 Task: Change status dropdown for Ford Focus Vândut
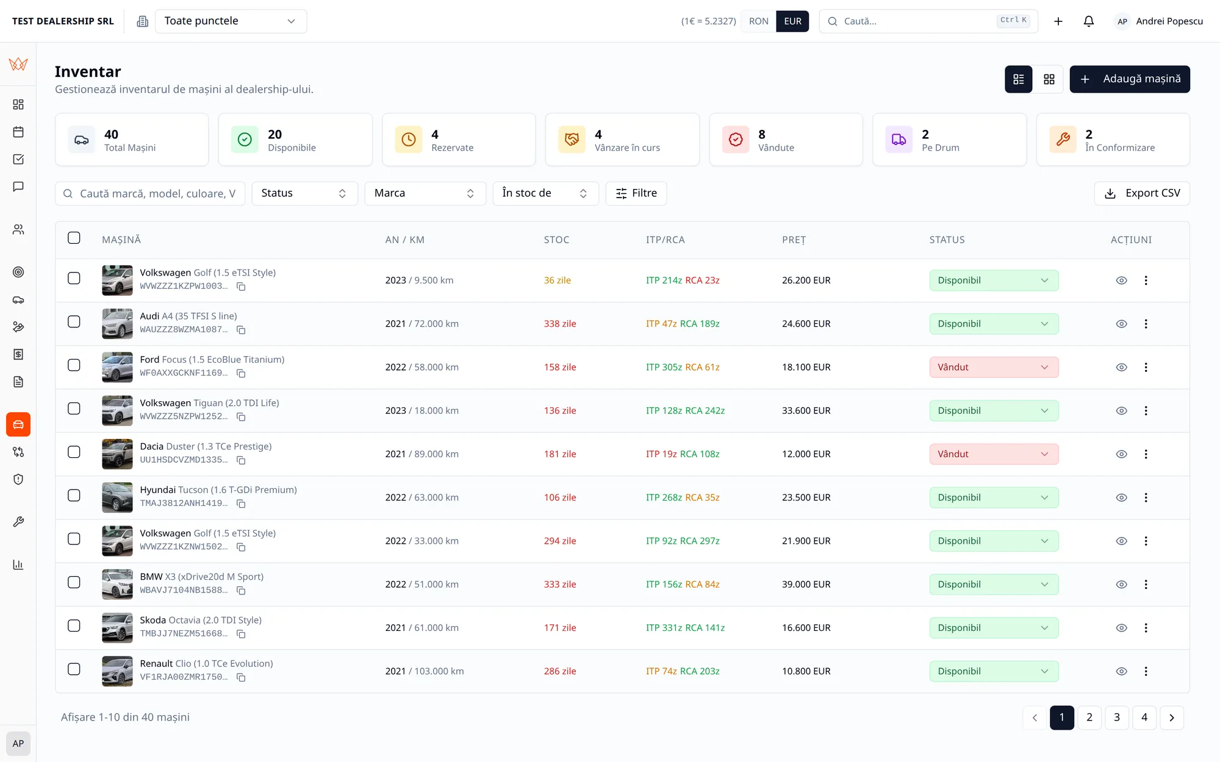[x=994, y=367]
